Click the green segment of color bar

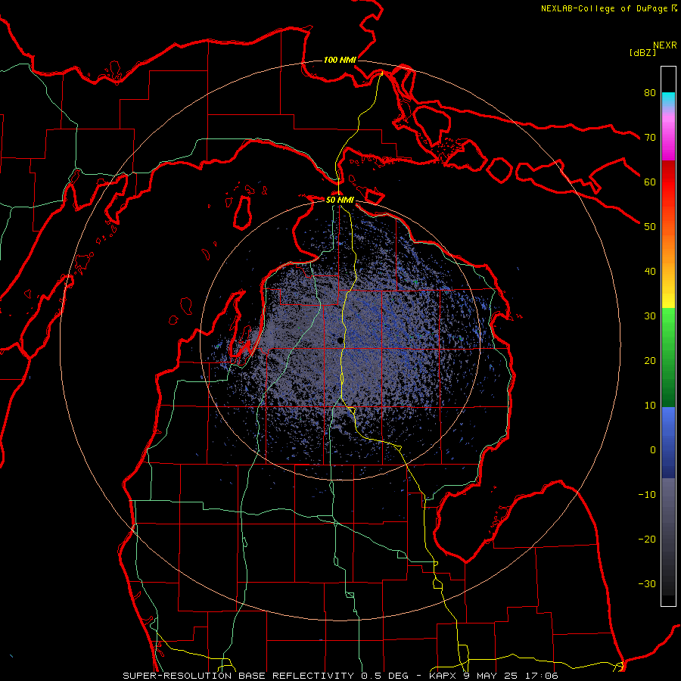point(668,357)
